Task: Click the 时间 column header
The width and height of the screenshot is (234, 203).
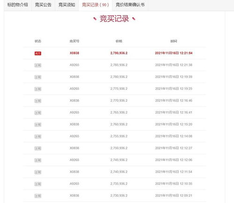Action: pos(174,41)
